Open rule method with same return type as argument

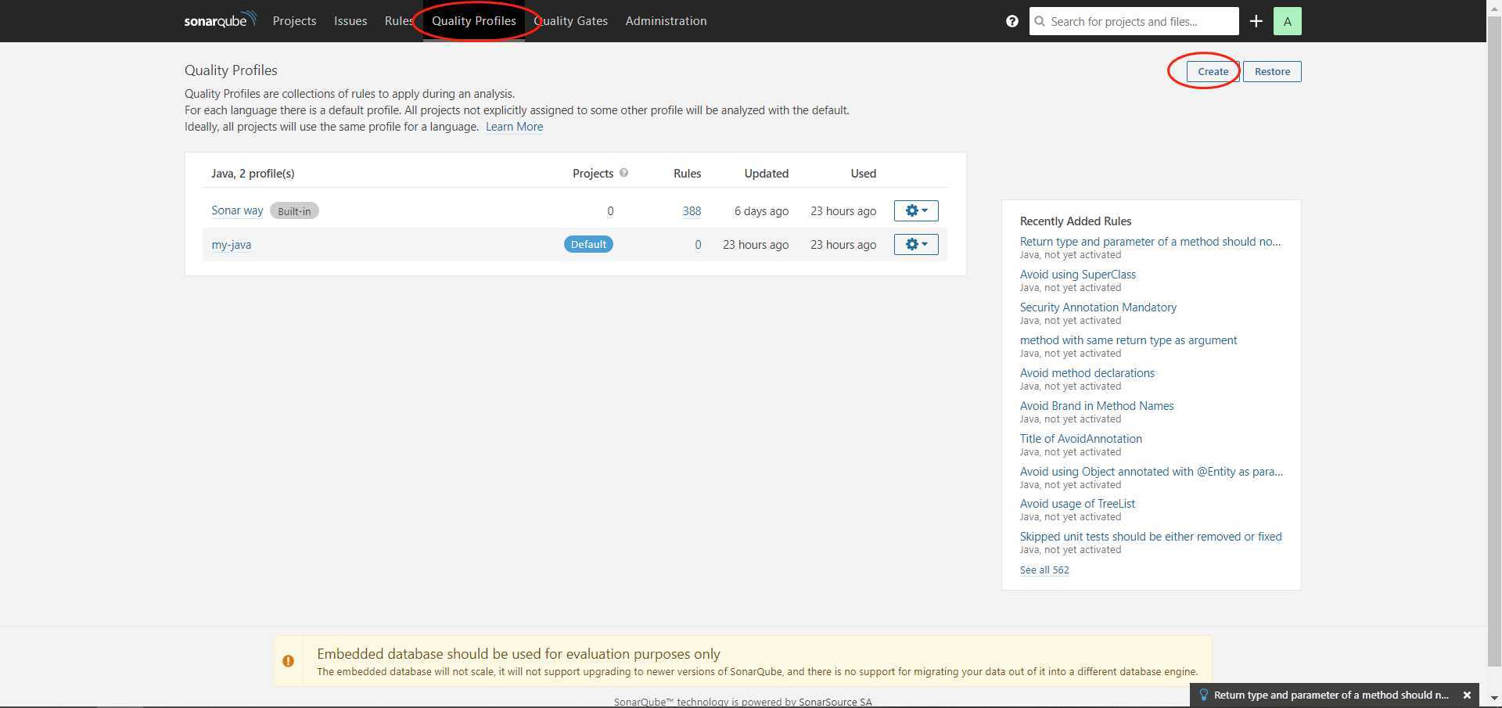[x=1128, y=340]
